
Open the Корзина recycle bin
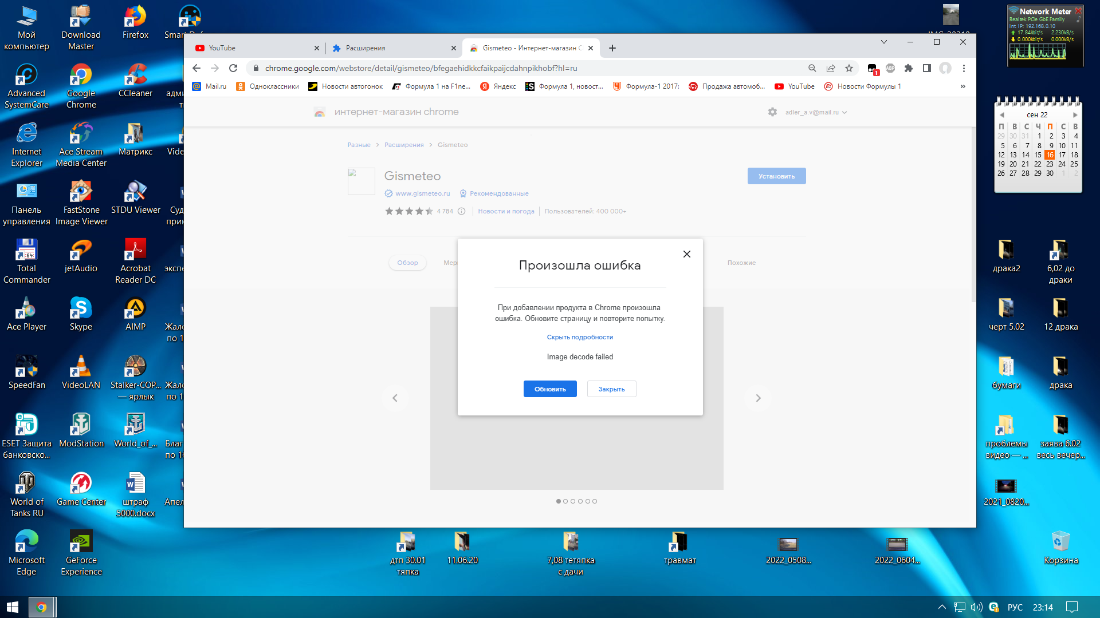click(x=1060, y=548)
